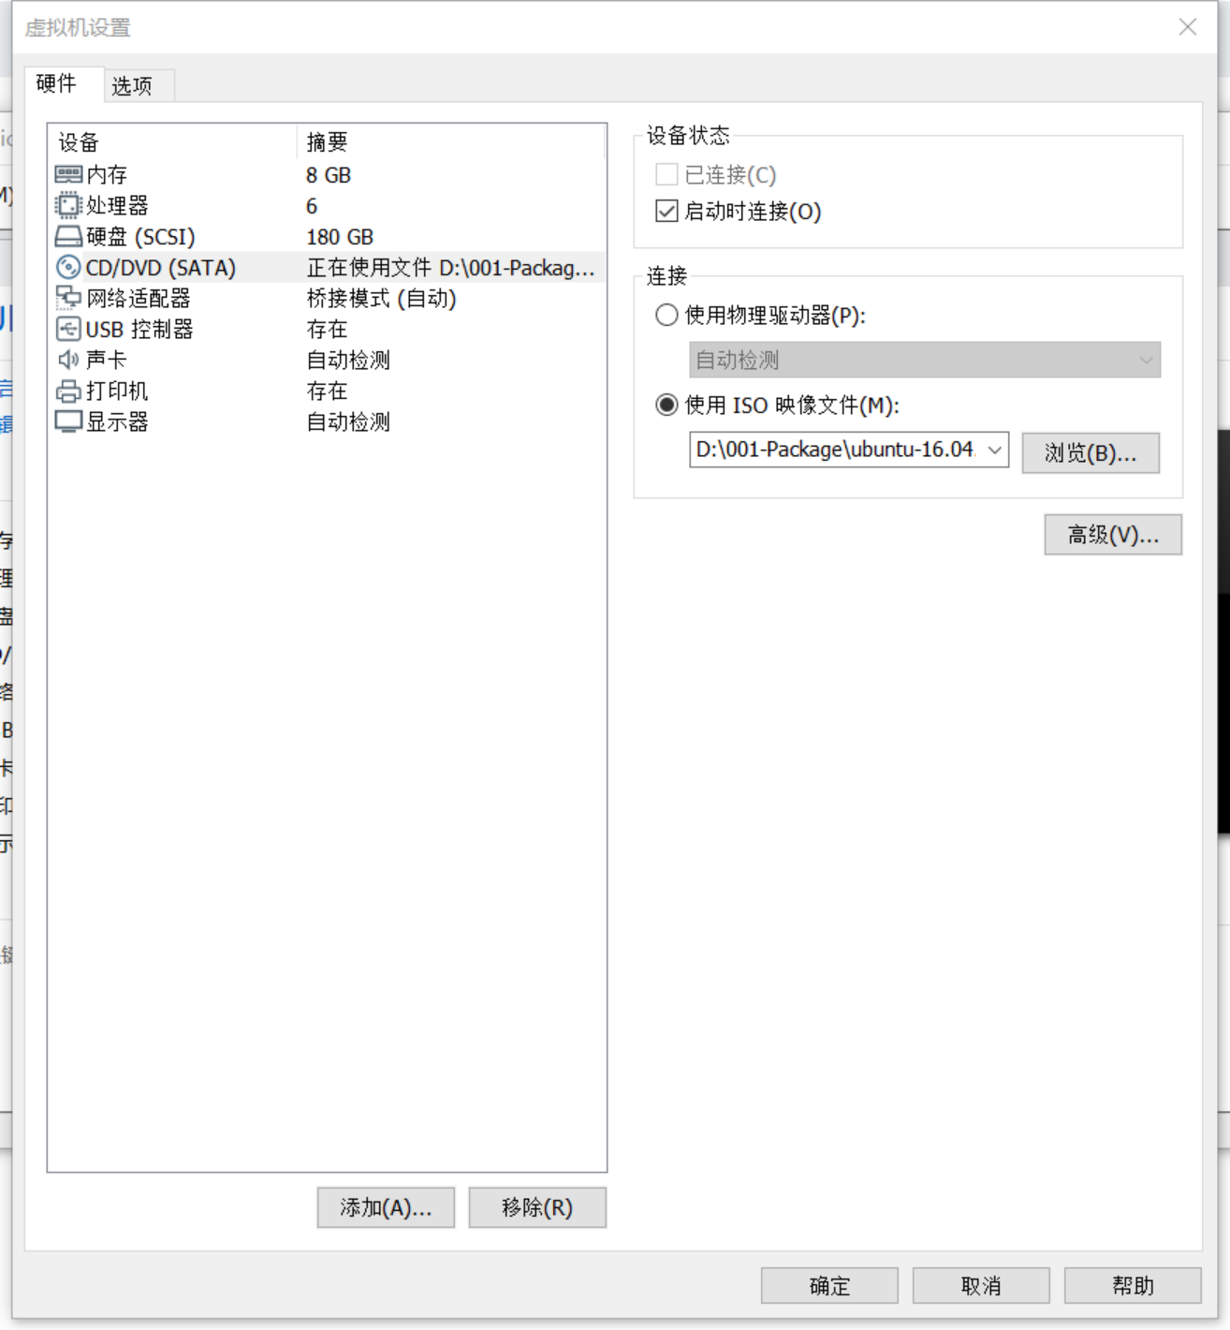Viewport: 1230px width, 1330px height.
Task: Click the USB controller icon
Action: click(68, 329)
